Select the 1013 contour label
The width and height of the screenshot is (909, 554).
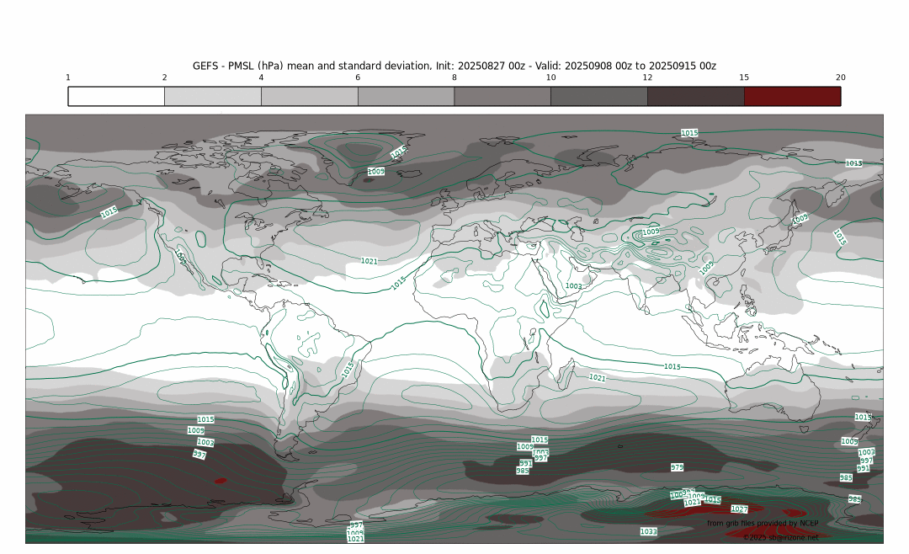853,163
